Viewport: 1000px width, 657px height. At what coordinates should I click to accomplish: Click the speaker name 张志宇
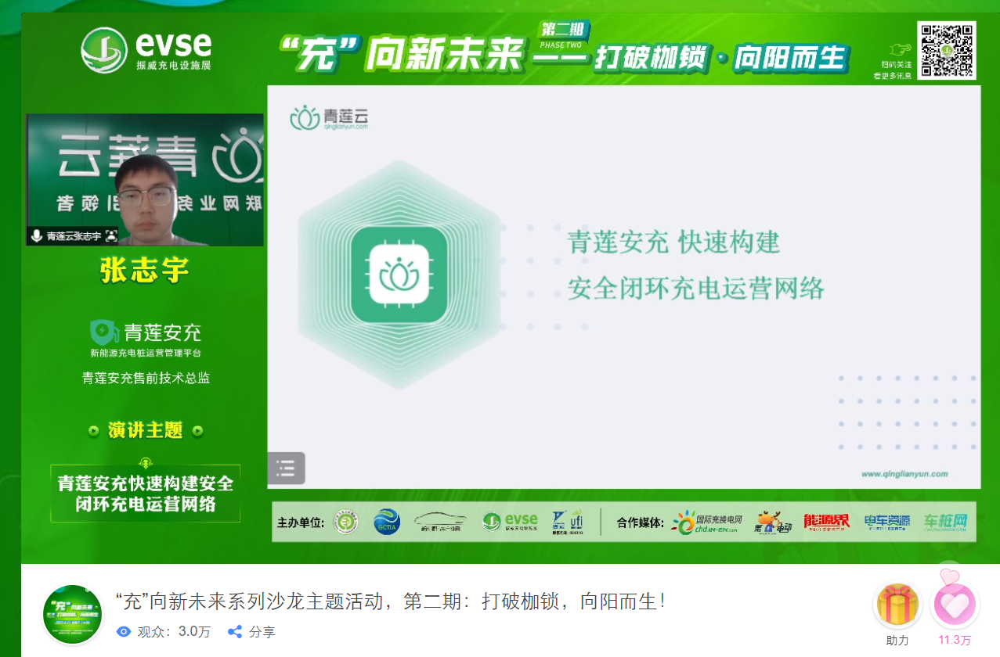[145, 271]
